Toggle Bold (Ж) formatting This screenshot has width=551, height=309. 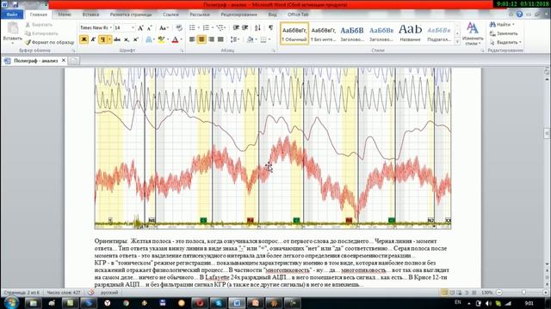tap(84, 39)
